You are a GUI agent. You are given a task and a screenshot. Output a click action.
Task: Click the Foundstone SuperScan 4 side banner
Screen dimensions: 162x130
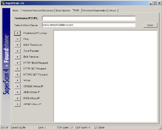(x=6, y=66)
